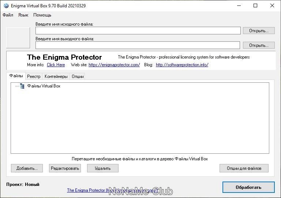Click the source file name input field
The height and width of the screenshot is (198, 281).
point(138,31)
